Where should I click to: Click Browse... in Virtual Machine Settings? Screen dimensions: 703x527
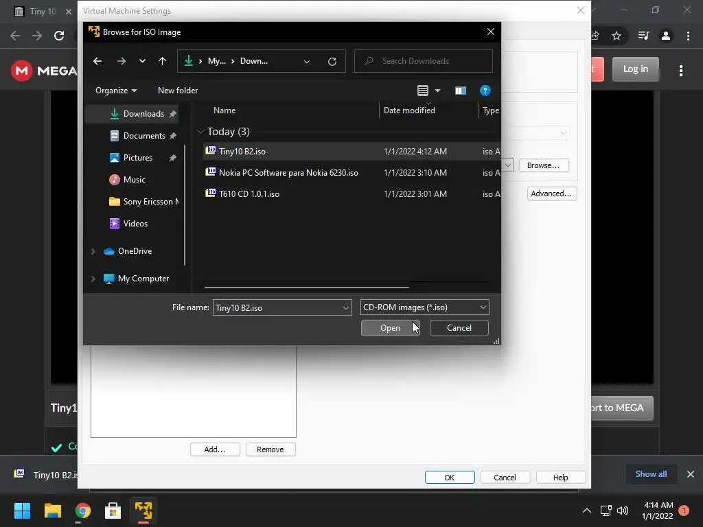544,165
